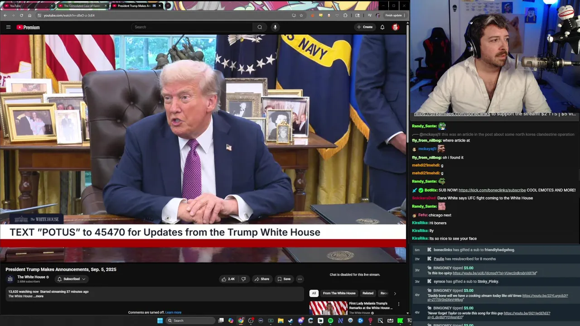580x326 pixels.
Task: Open the YouTube guide hamburger menu
Action: [x=8, y=27]
